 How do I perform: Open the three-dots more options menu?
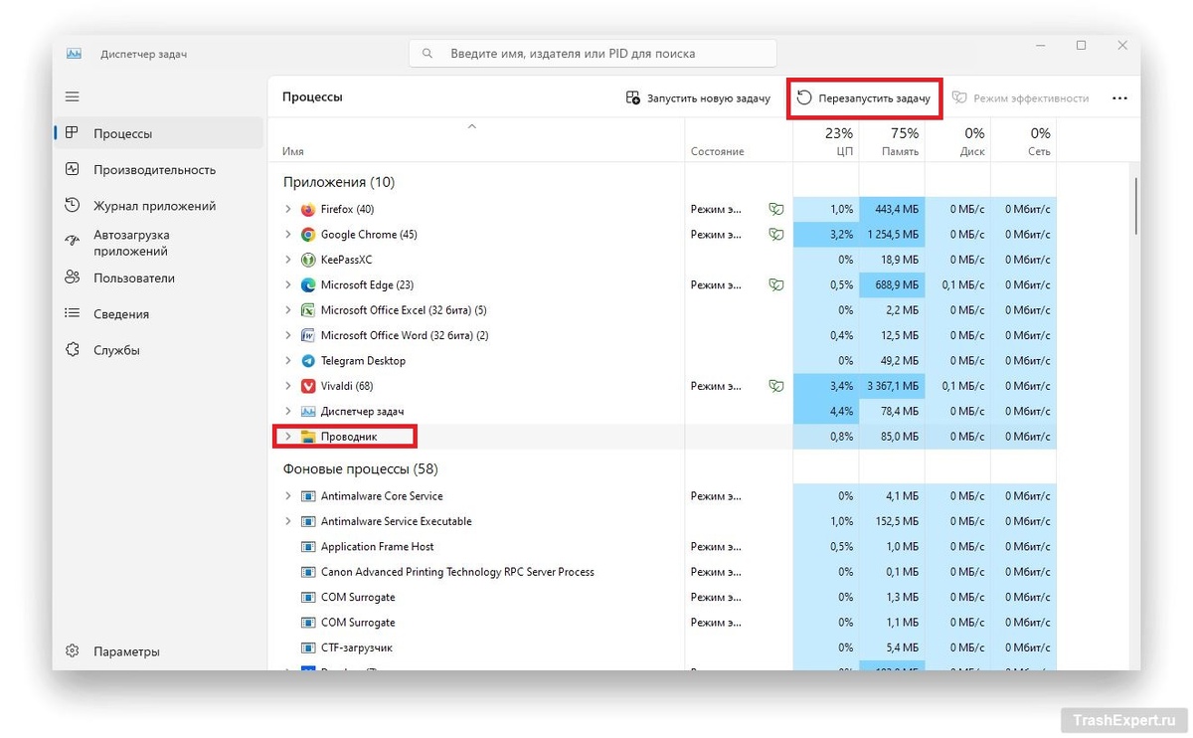[x=1119, y=98]
